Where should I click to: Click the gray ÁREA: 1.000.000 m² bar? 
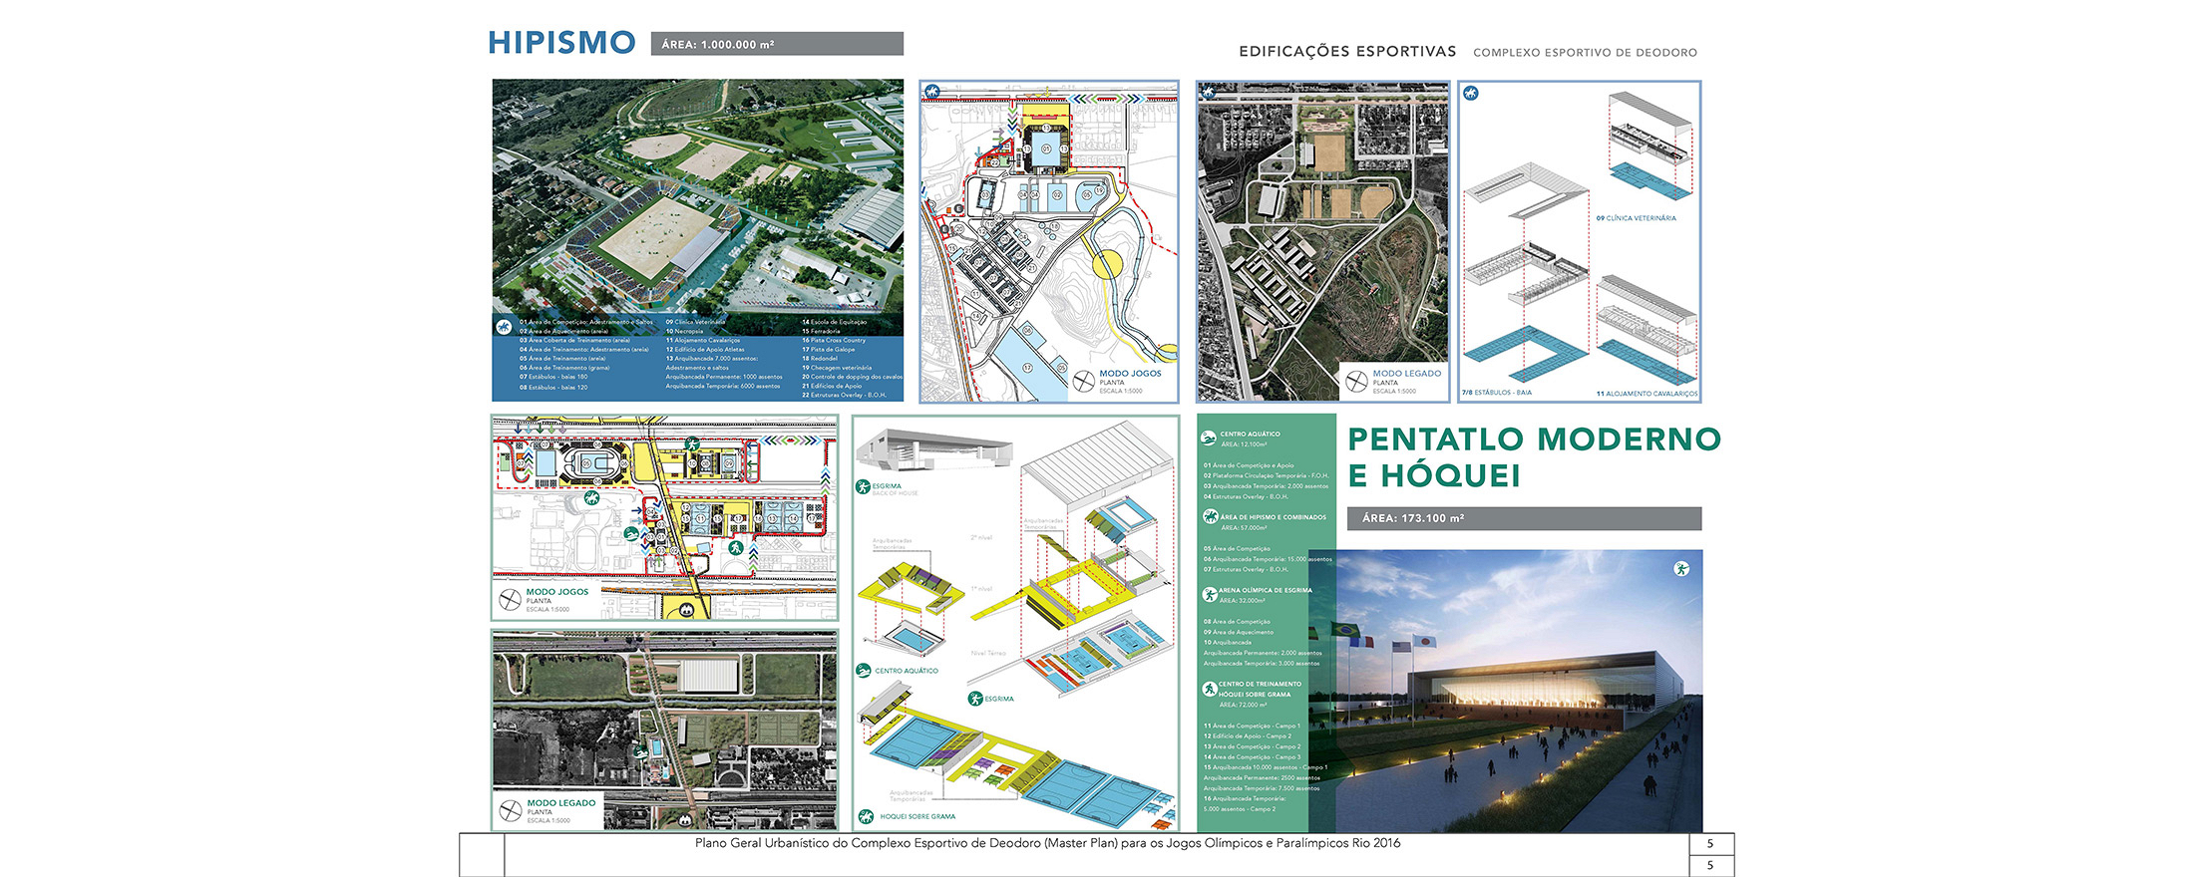click(x=777, y=44)
